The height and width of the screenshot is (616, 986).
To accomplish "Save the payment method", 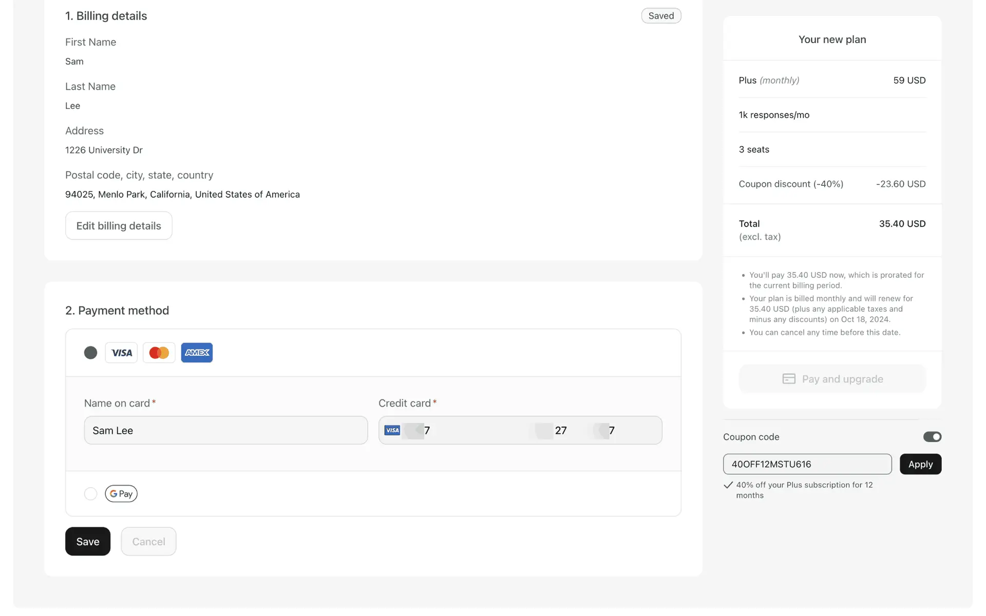I will coord(88,542).
